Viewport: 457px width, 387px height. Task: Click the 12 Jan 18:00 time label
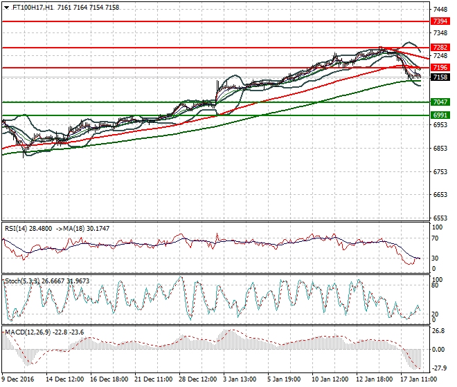(375, 379)
